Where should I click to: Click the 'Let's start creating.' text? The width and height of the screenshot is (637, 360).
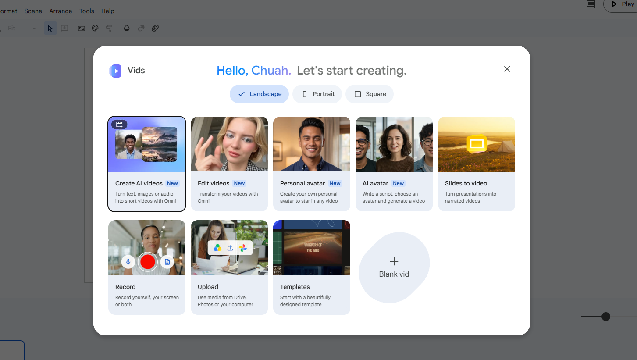[x=352, y=70]
